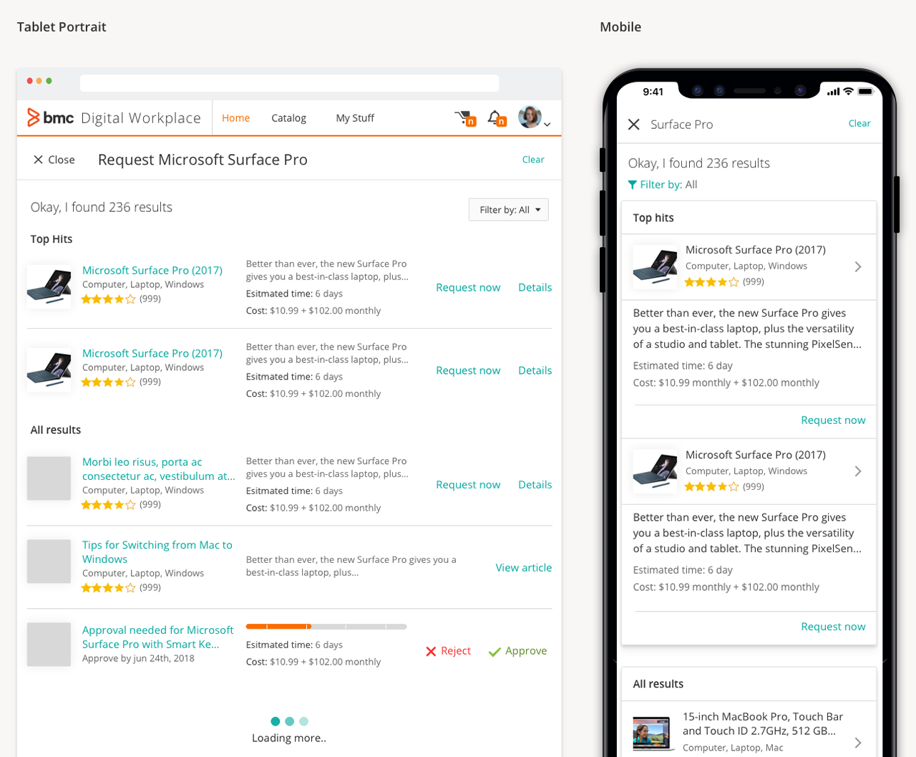Click Request Microsoft Surface Pro heading
Image resolution: width=916 pixels, height=757 pixels.
click(x=203, y=160)
